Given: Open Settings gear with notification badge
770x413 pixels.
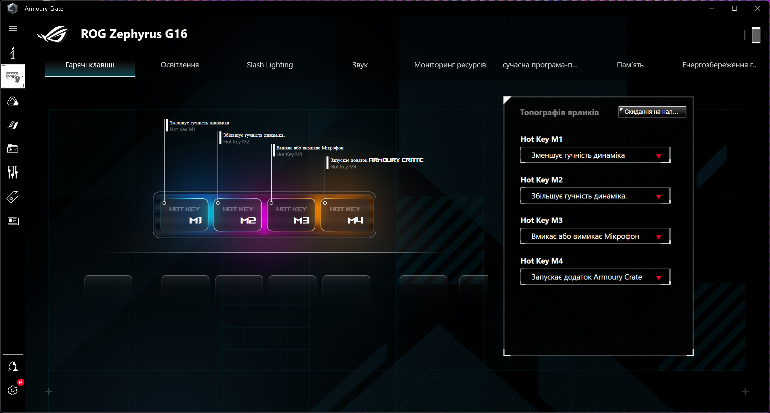Looking at the screenshot, I should click(x=13, y=390).
